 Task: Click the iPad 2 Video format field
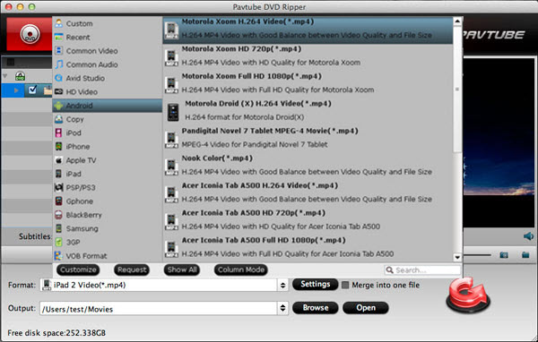click(x=159, y=285)
